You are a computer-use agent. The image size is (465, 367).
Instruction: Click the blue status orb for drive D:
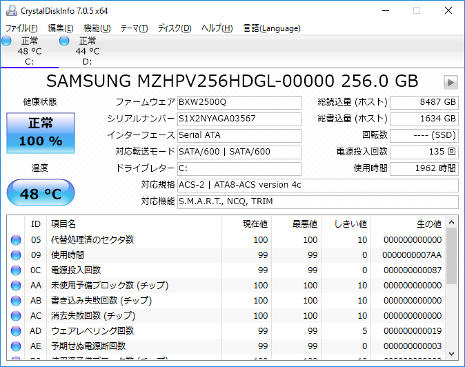(64, 41)
